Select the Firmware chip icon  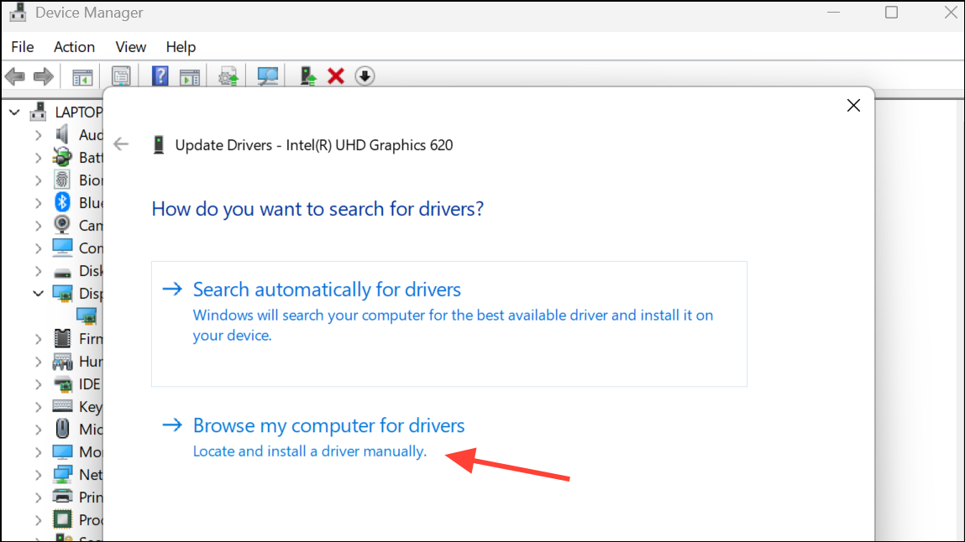62,338
